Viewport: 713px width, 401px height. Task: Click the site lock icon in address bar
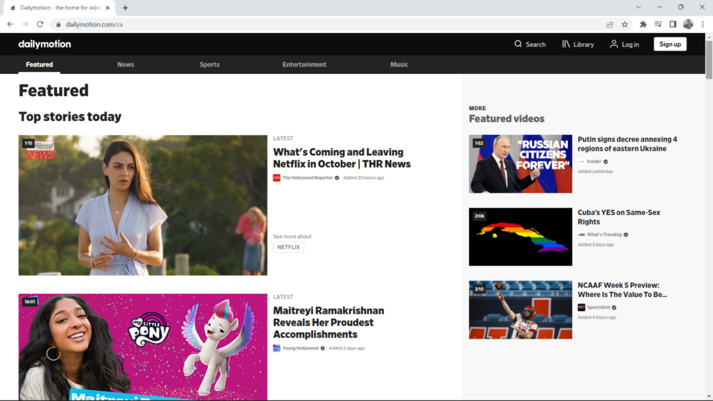click(58, 25)
